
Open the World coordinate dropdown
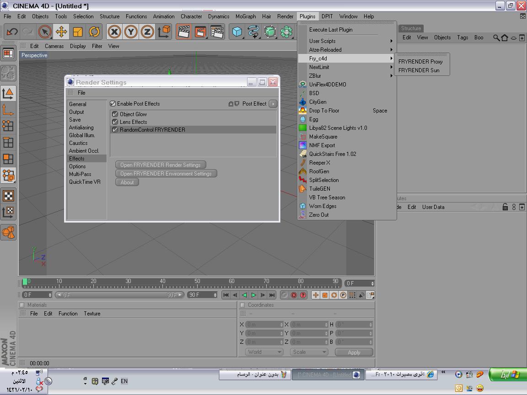coord(264,352)
